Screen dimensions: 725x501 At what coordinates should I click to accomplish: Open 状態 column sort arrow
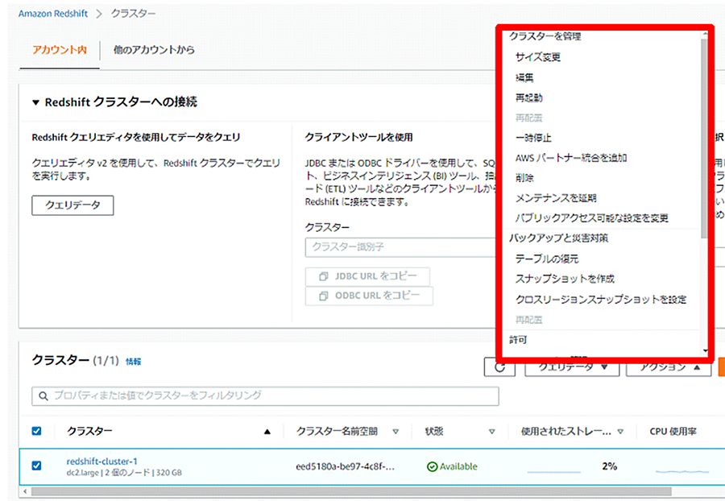tap(491, 432)
